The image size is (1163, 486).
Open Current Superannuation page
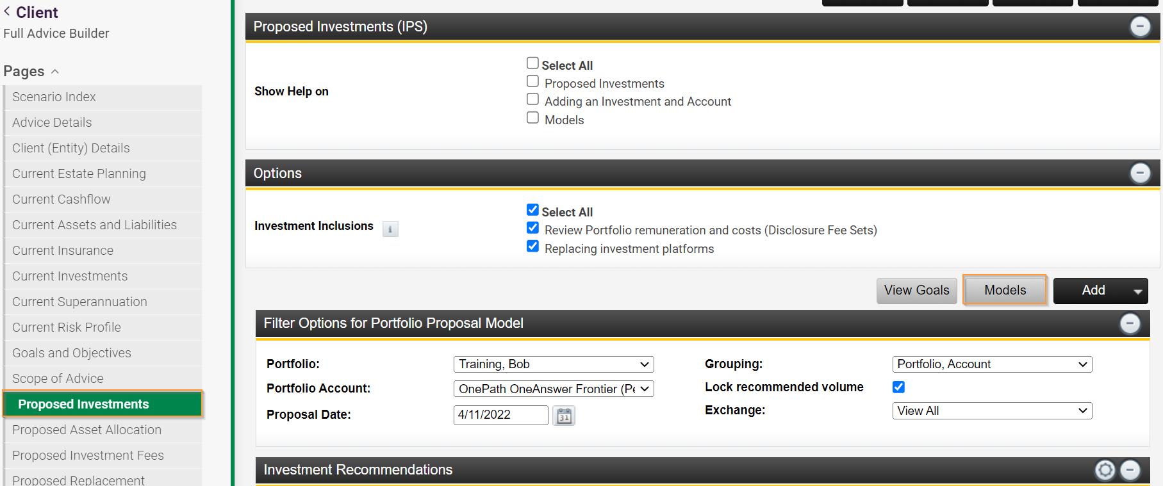[x=103, y=302]
